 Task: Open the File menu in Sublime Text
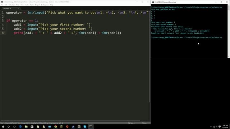[x=2, y=5]
